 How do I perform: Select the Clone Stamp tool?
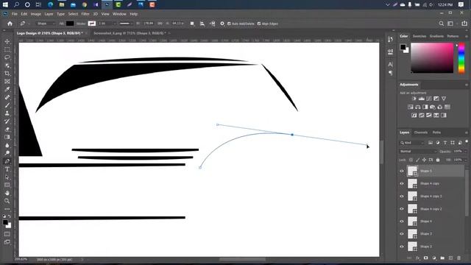pos(7,113)
